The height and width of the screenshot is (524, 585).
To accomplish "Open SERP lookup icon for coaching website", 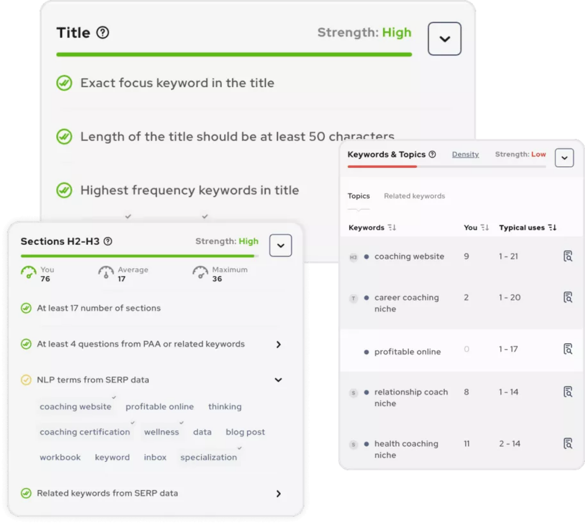I will pyautogui.click(x=568, y=256).
